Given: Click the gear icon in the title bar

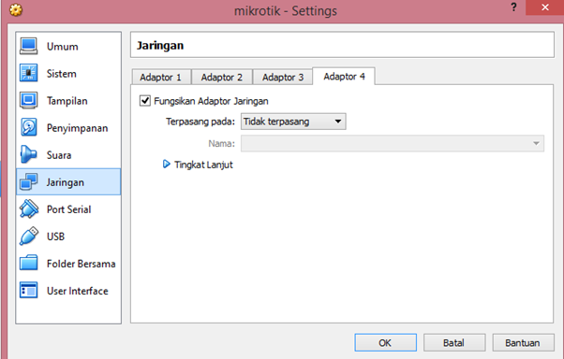Looking at the screenshot, I should (16, 9).
